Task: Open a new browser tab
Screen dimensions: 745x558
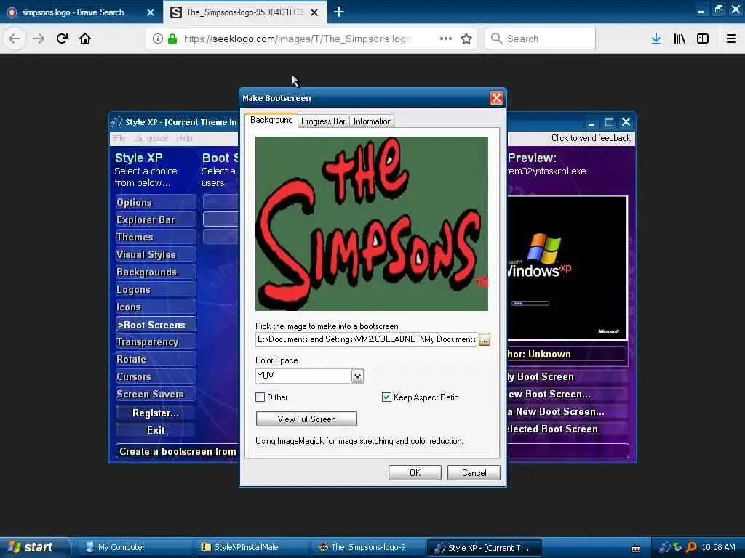Action: (x=339, y=12)
